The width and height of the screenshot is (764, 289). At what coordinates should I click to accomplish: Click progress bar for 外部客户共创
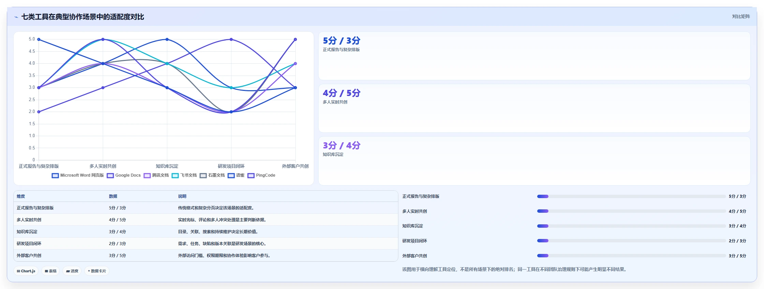tap(631, 256)
